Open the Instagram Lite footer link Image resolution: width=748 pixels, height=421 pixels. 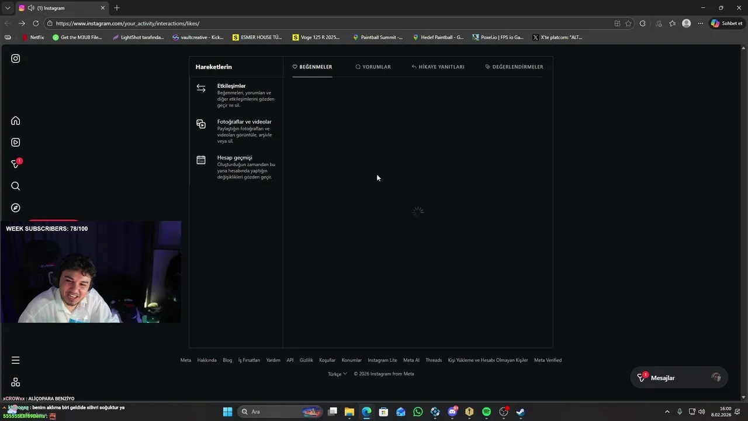[382, 360]
